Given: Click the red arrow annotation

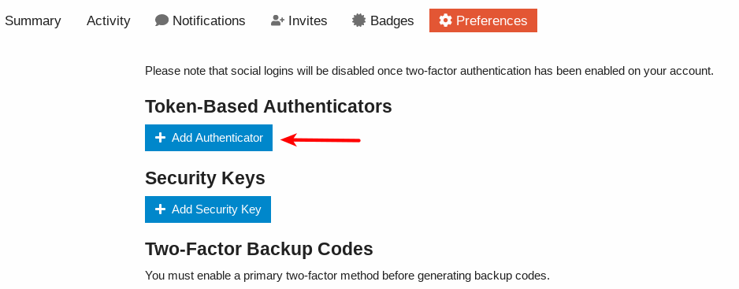Looking at the screenshot, I should click(321, 140).
